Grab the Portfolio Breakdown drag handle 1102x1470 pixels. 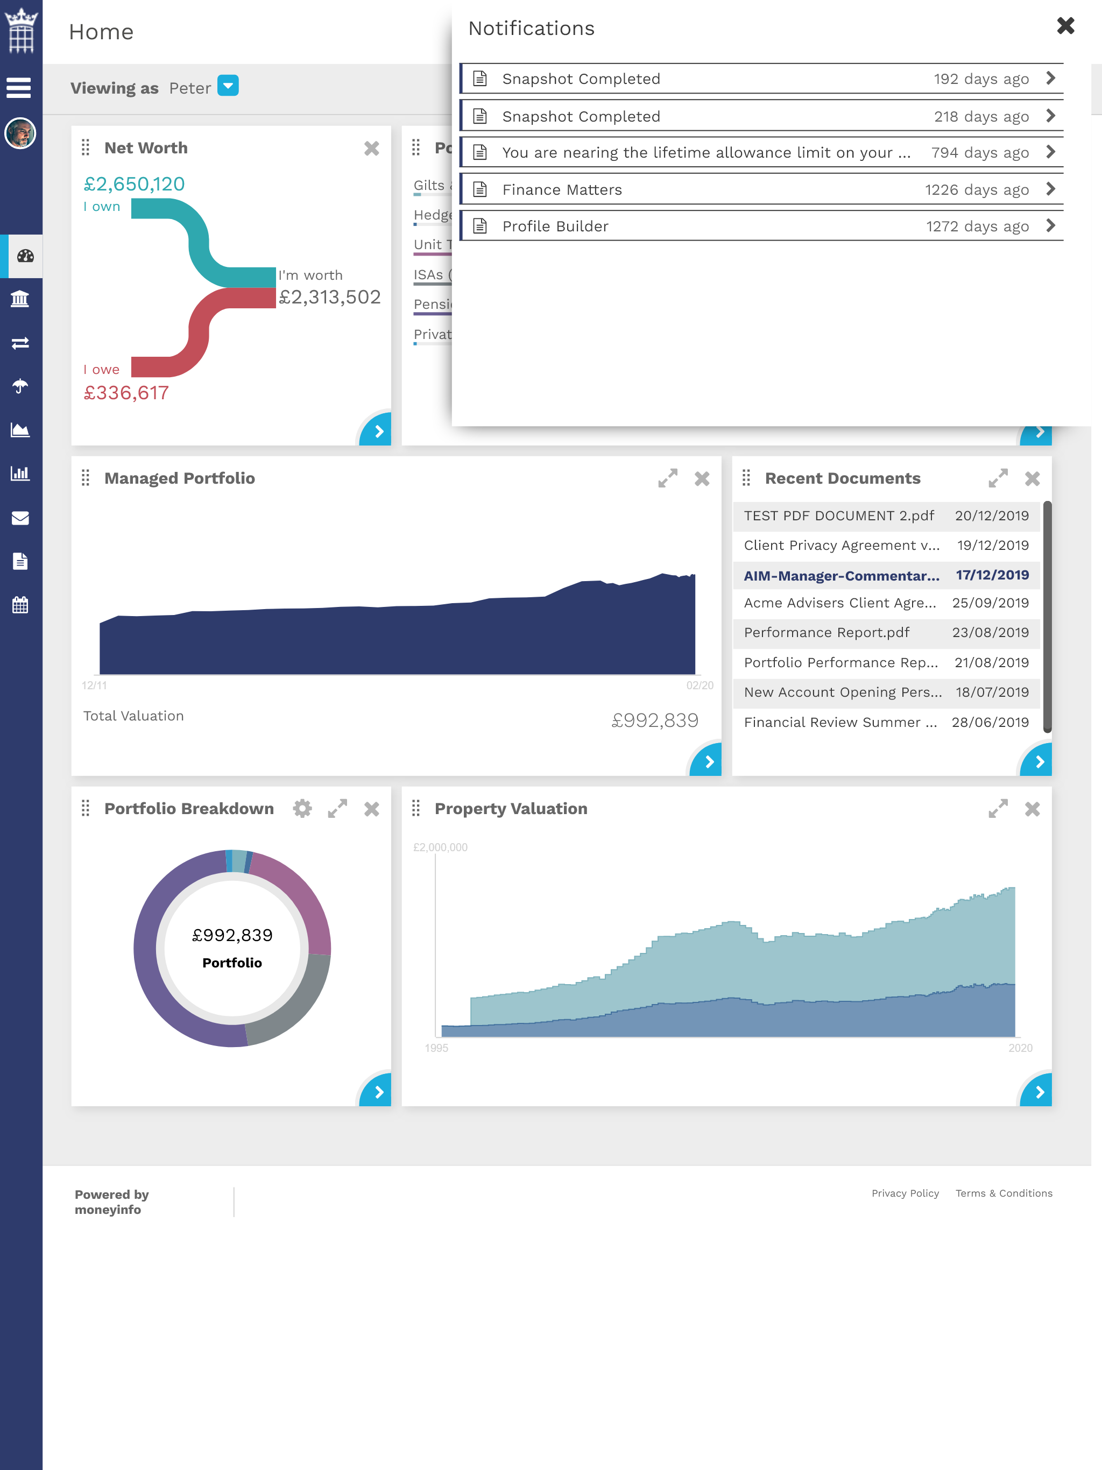tap(86, 808)
